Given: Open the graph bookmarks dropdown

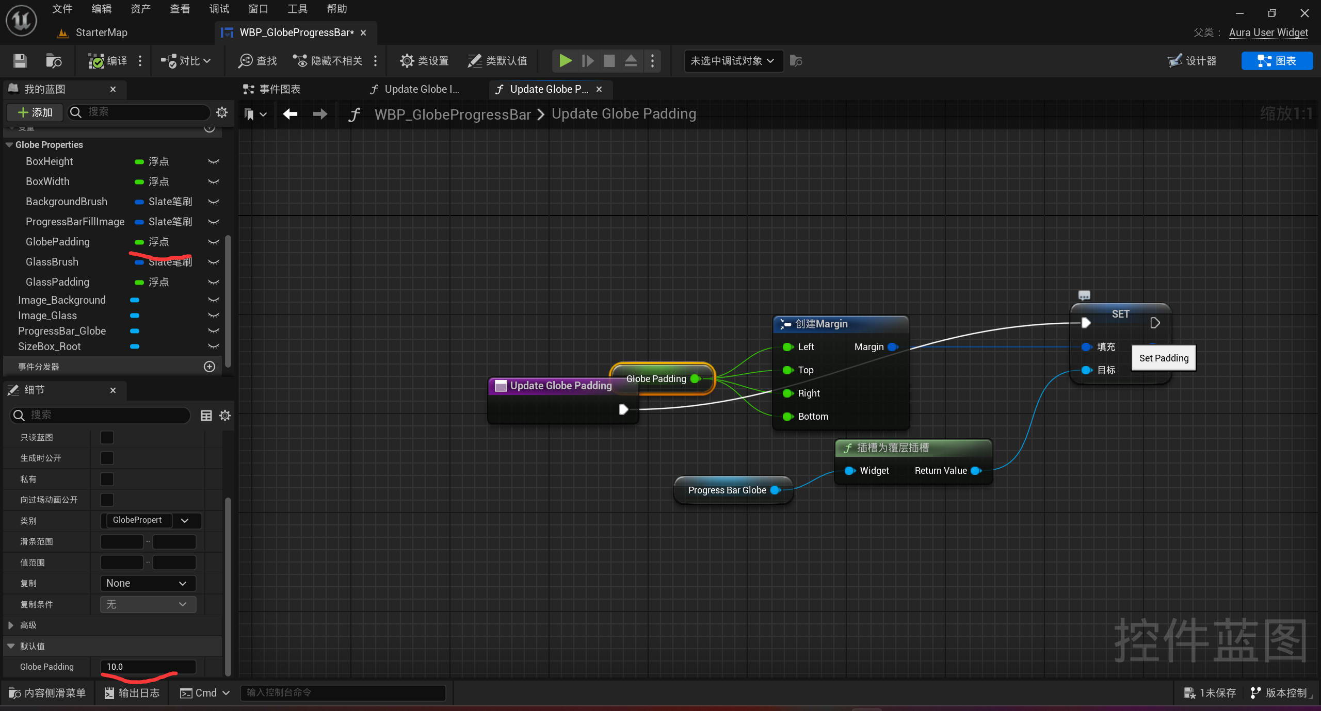Looking at the screenshot, I should [255, 114].
